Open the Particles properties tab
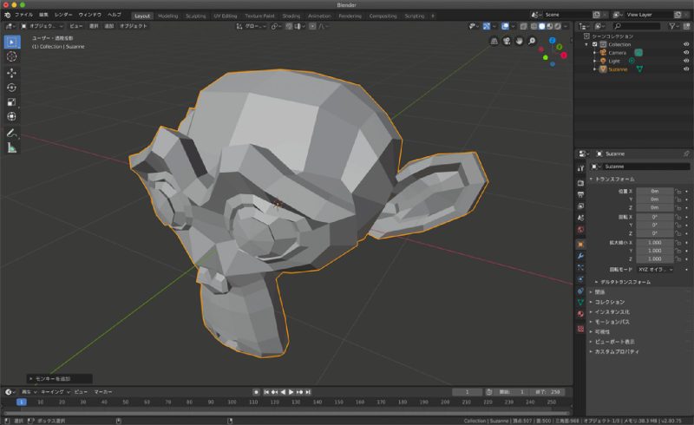Screen dimensions: 694x425 pos(580,267)
